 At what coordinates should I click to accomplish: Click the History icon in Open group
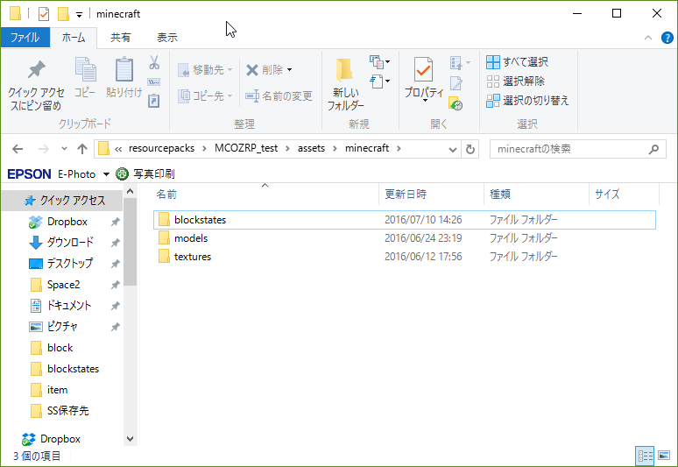click(x=456, y=103)
